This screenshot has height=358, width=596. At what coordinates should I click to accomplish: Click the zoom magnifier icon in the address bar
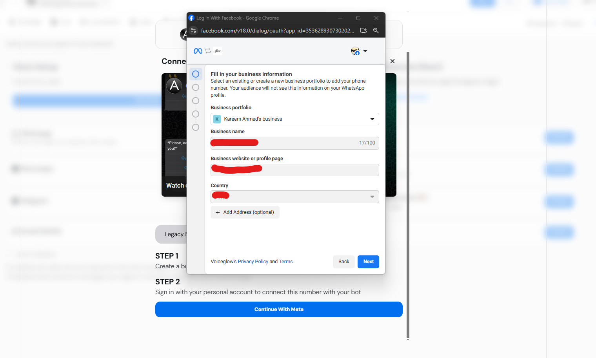tap(376, 31)
